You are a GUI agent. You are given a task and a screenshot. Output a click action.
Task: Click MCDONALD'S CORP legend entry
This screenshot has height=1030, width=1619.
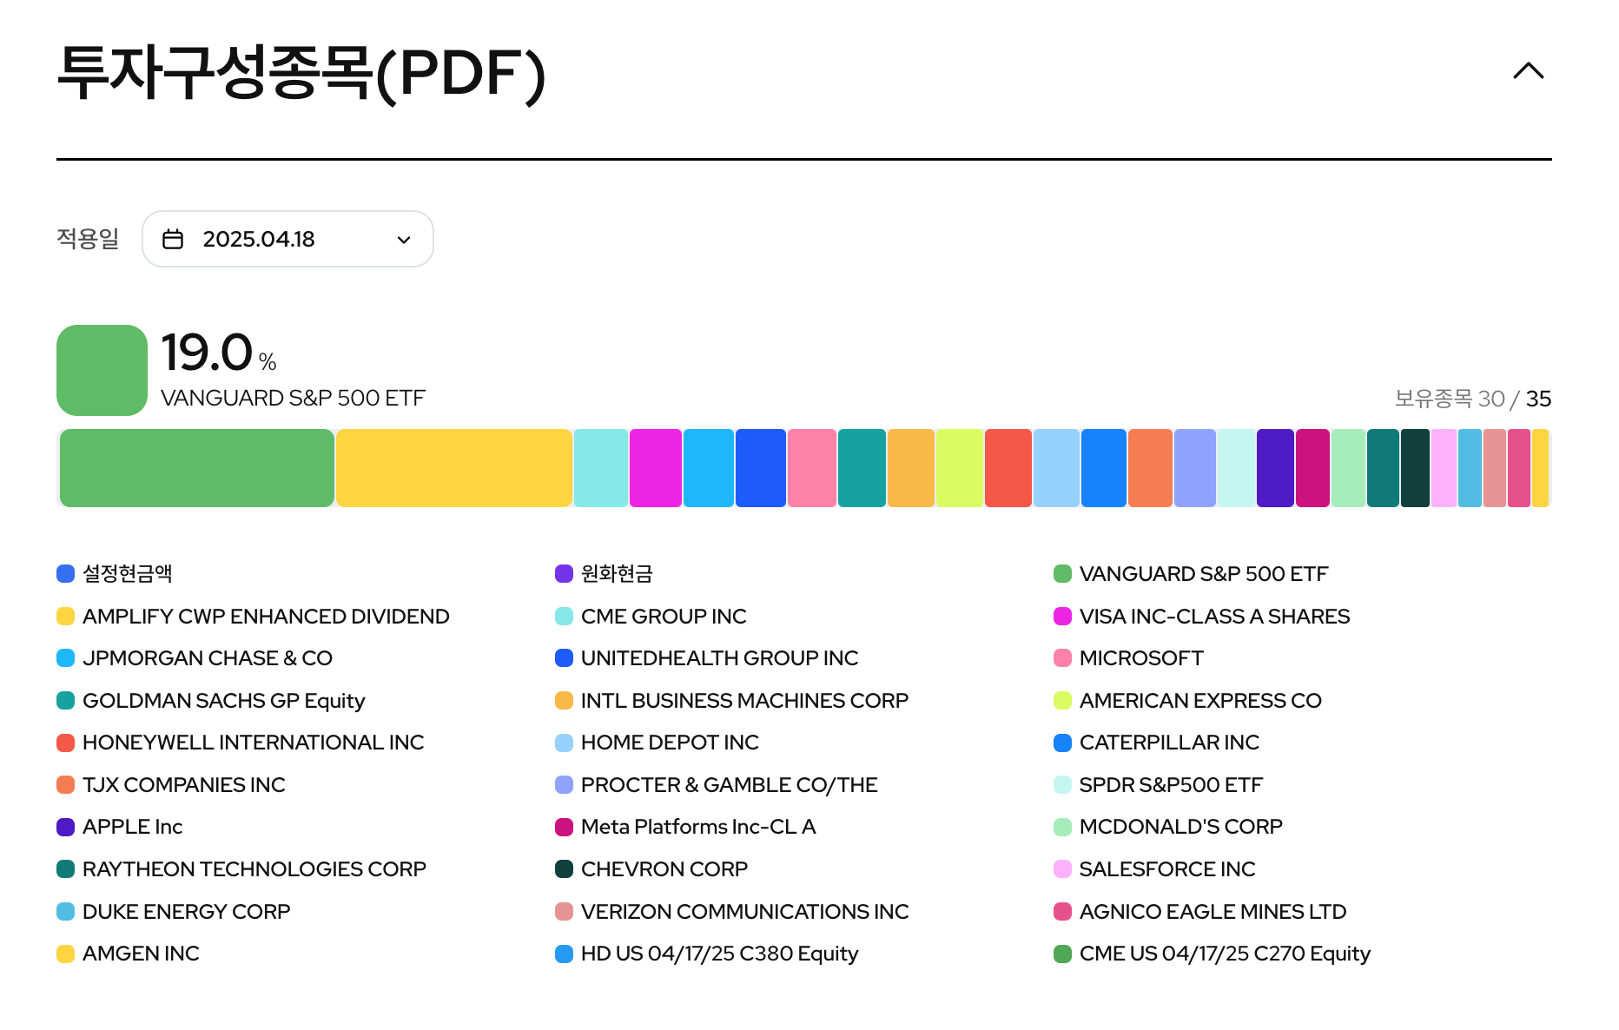pos(1168,827)
